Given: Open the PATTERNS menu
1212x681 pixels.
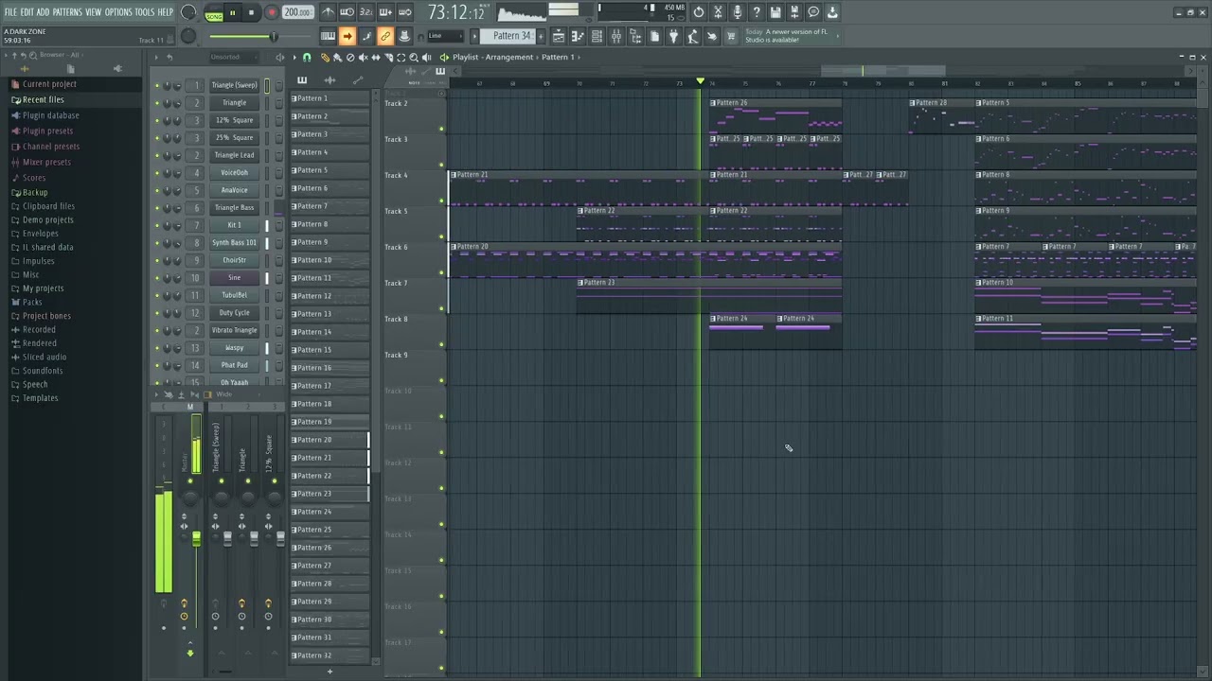Looking at the screenshot, I should click(67, 12).
